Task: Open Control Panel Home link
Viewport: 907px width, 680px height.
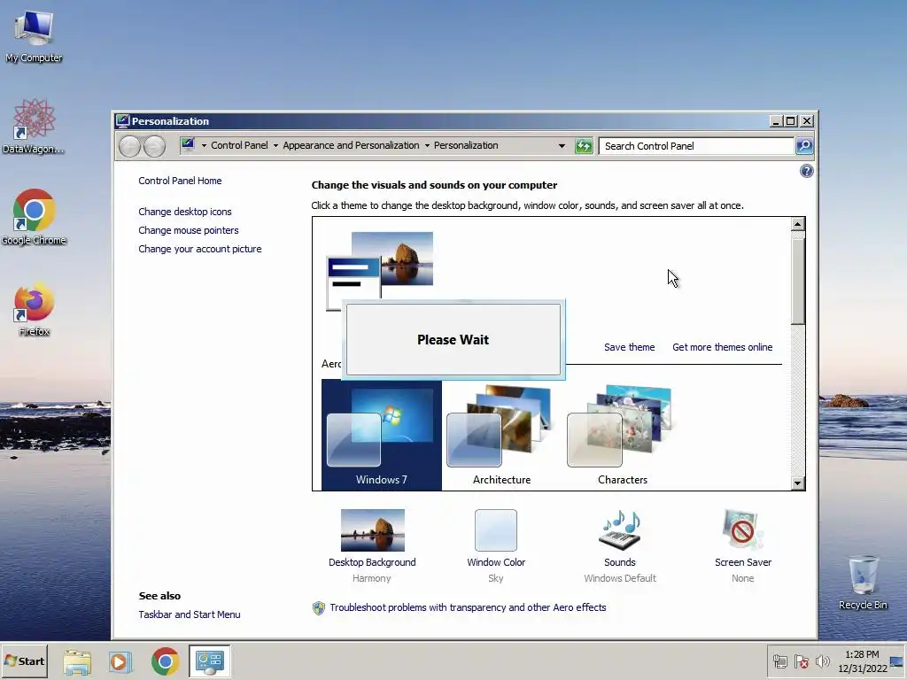Action: click(x=180, y=181)
